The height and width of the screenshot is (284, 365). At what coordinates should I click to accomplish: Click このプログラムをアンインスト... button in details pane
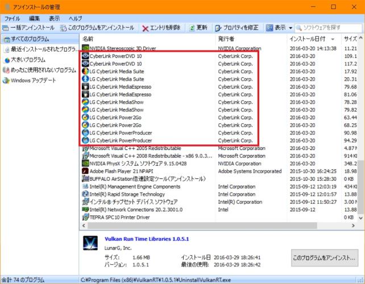click(325, 258)
